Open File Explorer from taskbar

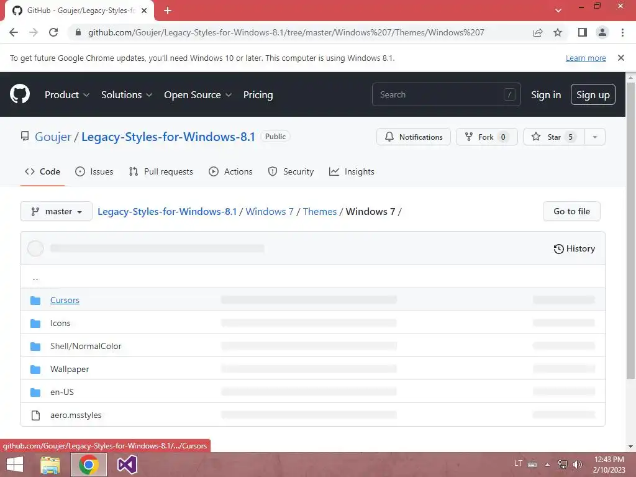tap(50, 465)
